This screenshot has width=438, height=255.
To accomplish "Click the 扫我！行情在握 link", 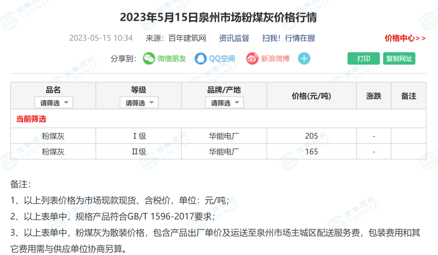I will [288, 38].
